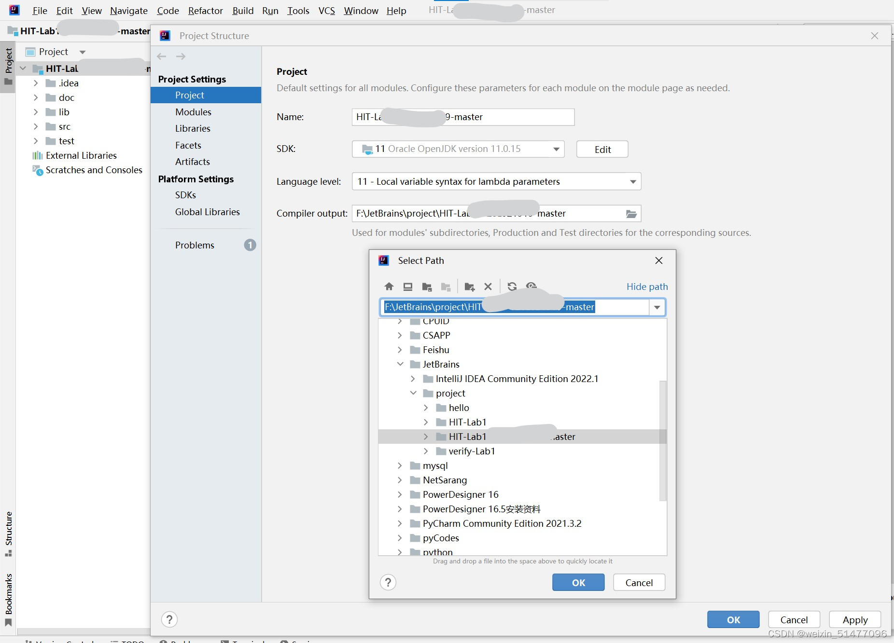Screen dimensions: 894x643
Task: Click the folder browse icon in Compiler output
Action: 631,214
